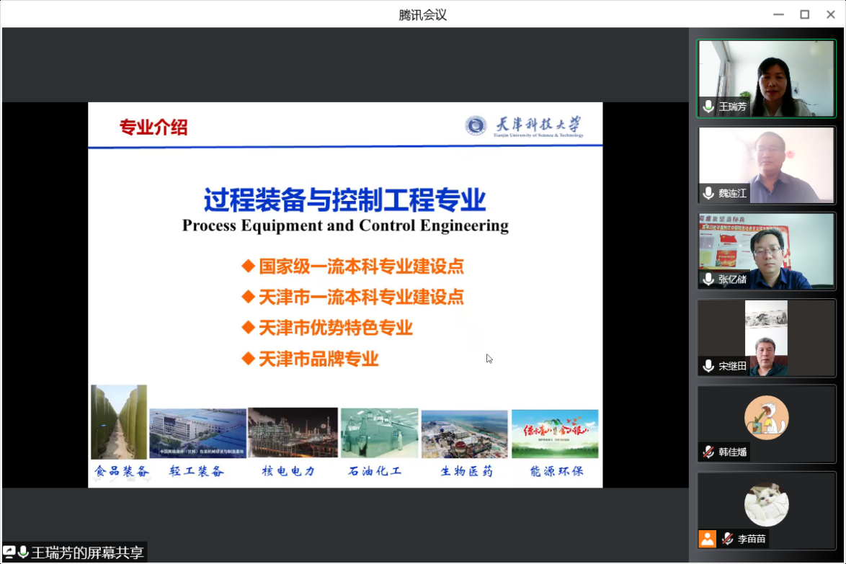
Task: Click 魏连江's microphone icon
Action: 709,193
